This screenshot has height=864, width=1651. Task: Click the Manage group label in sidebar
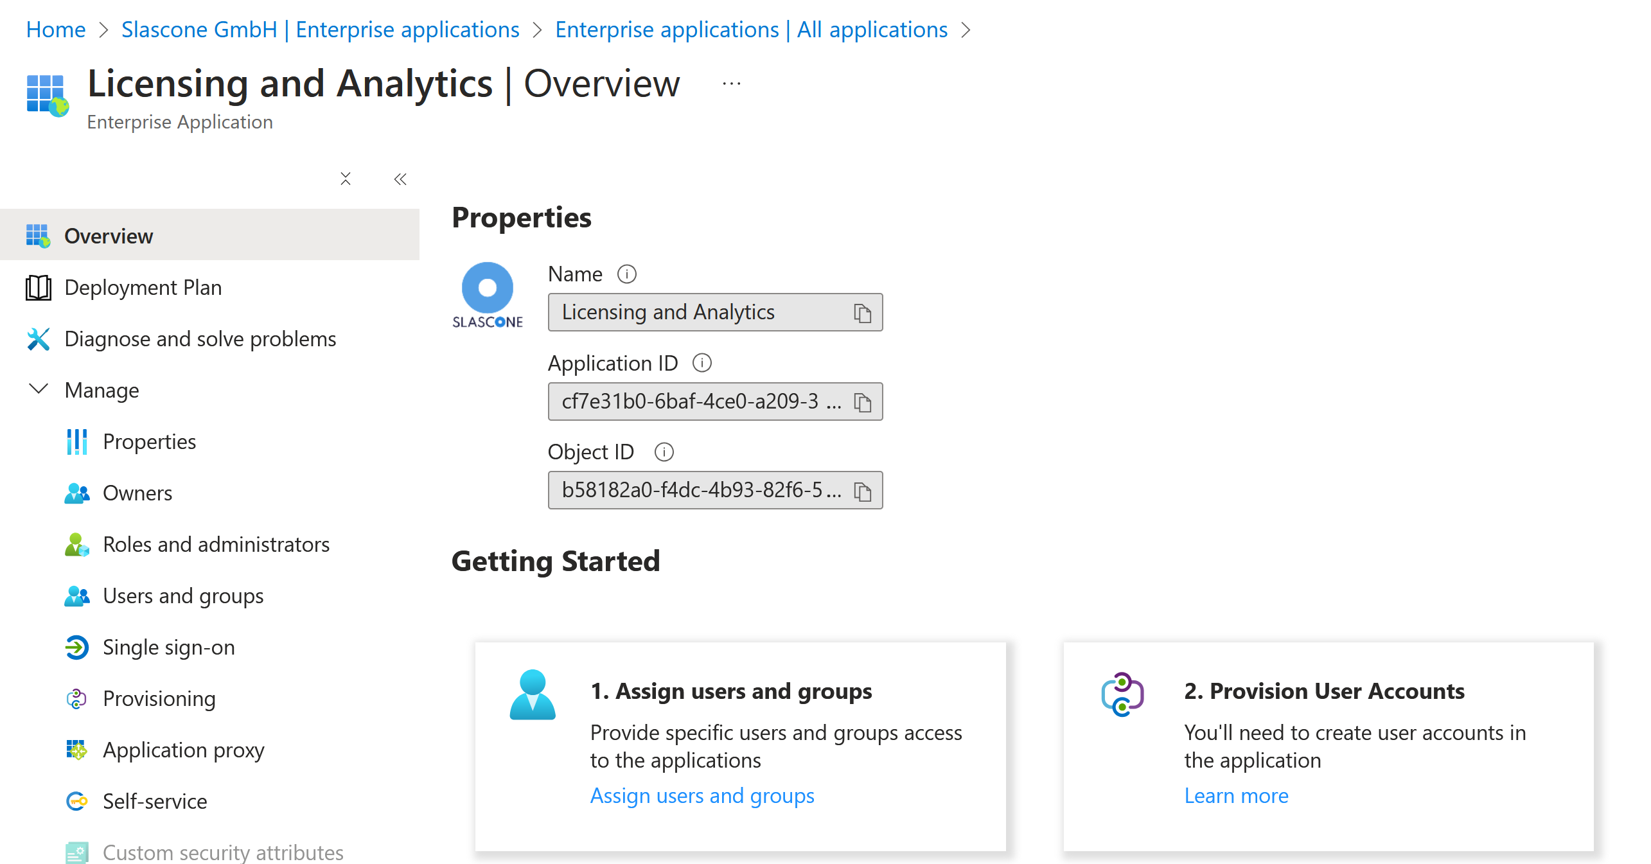pos(102,390)
